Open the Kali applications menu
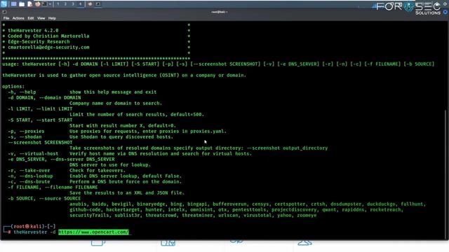Image resolution: width=449 pixels, height=252 pixels. 4,4
